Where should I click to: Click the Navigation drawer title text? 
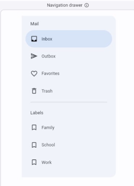pyautogui.click(x=65, y=5)
